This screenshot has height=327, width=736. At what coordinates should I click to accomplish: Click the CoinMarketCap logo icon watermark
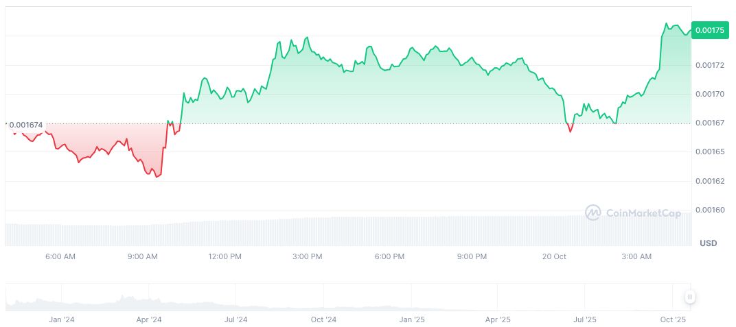[x=593, y=213]
